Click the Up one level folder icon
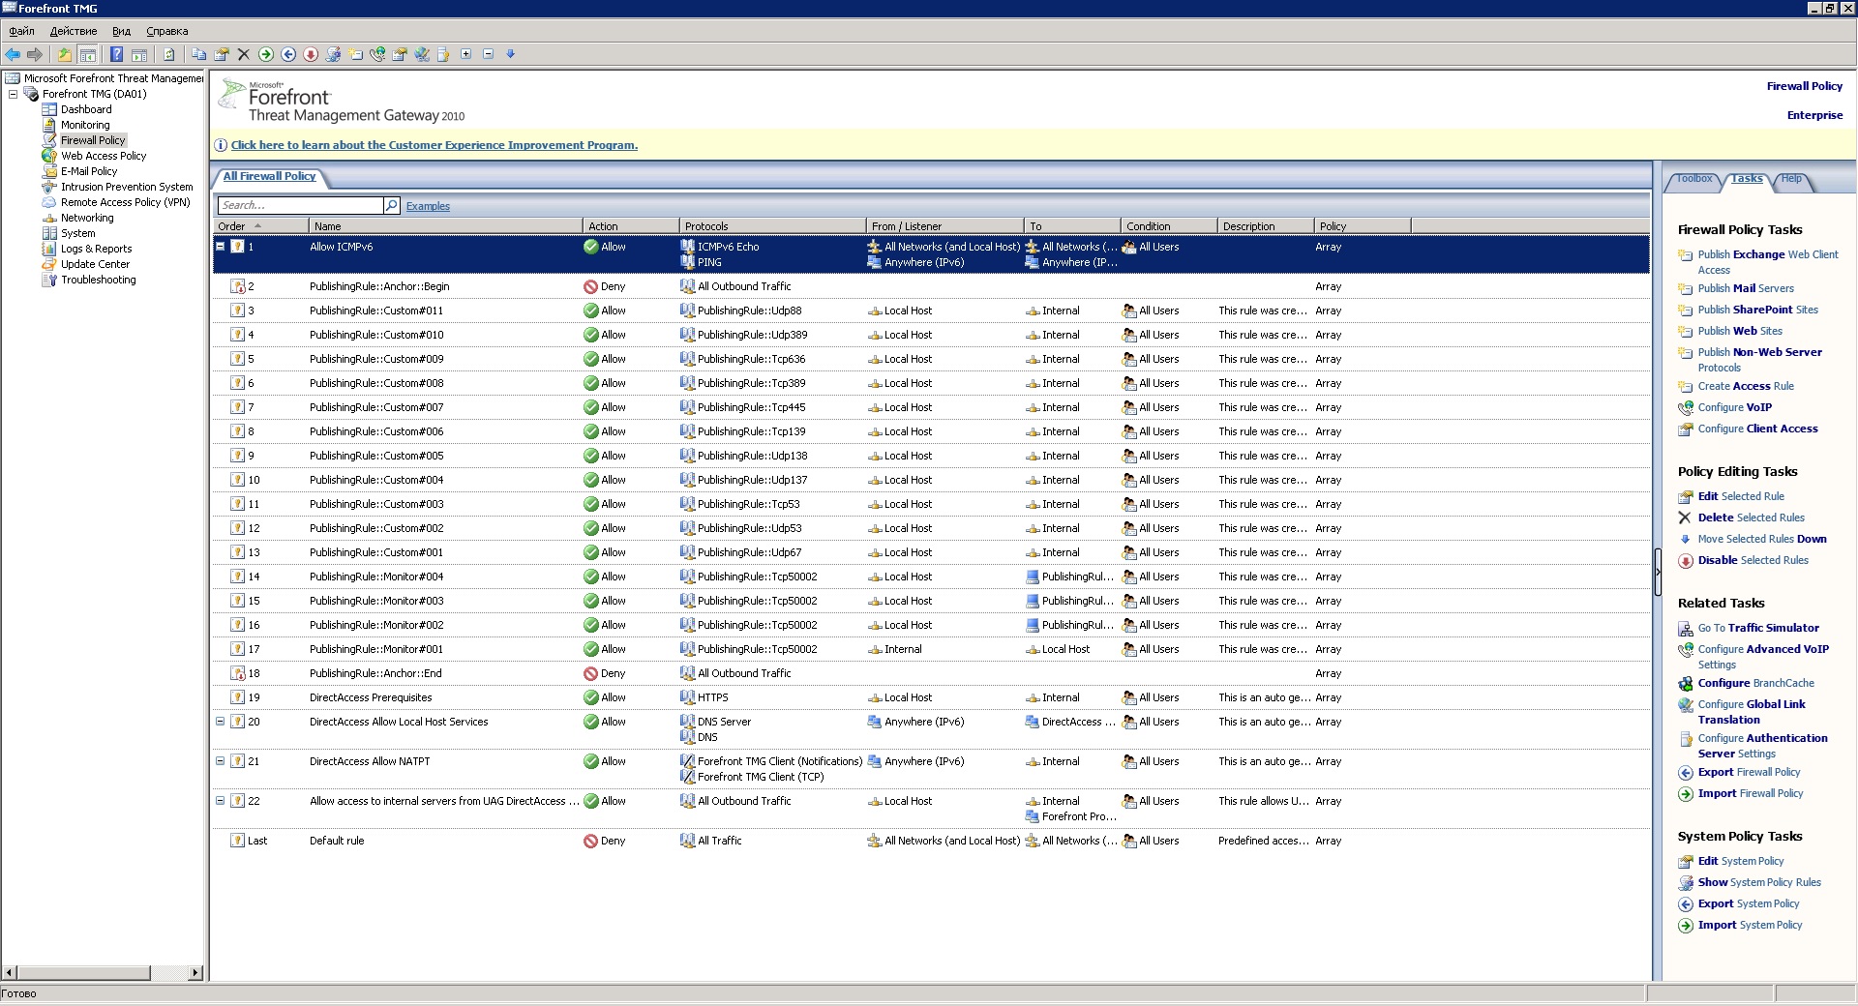The image size is (1858, 1006). tap(65, 54)
